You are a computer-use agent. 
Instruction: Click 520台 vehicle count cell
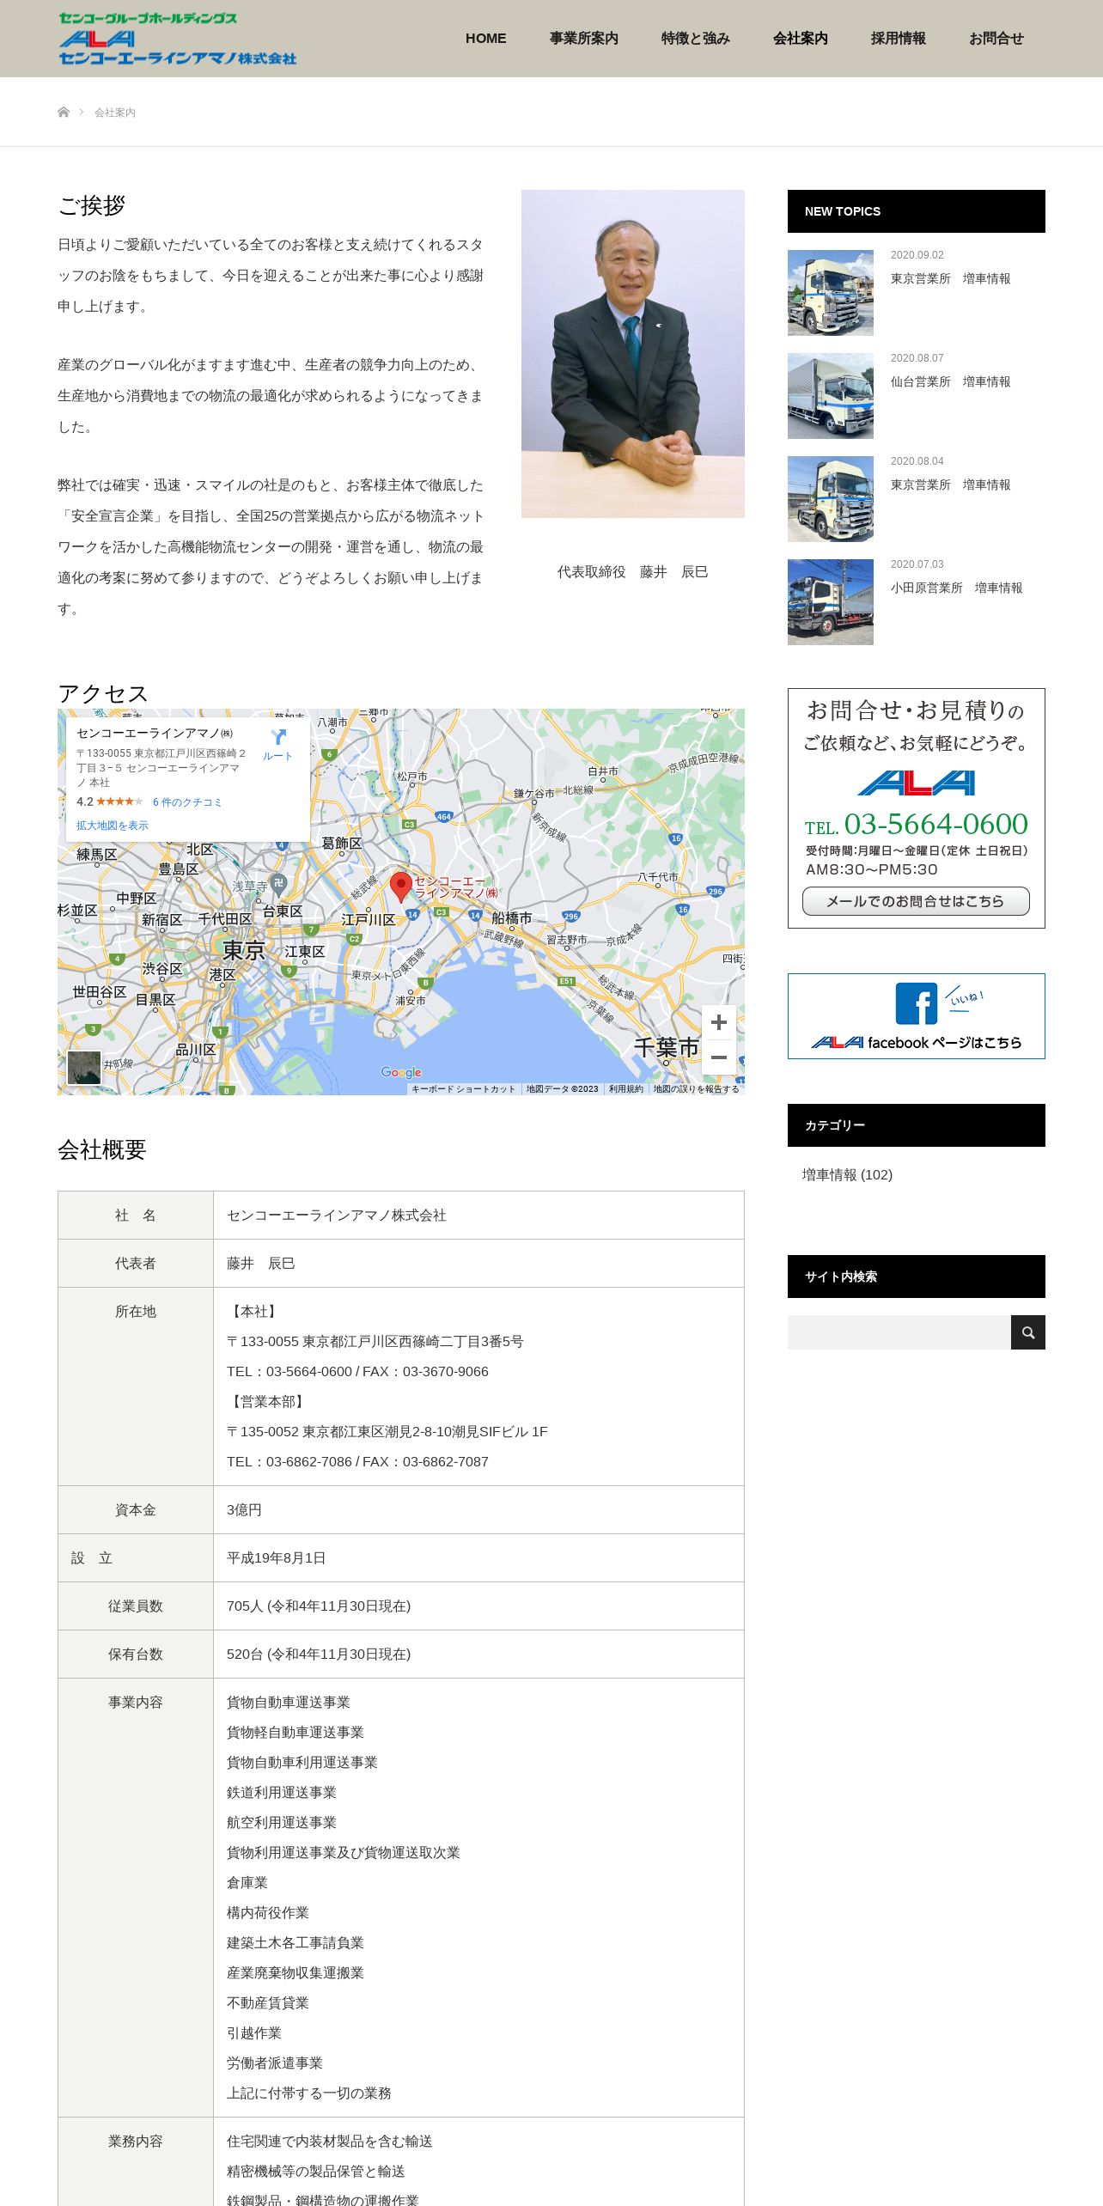pos(478,1654)
